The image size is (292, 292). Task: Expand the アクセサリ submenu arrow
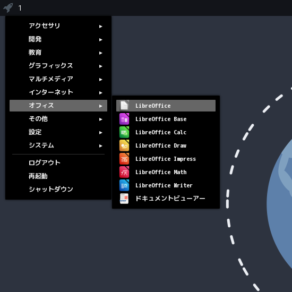pos(100,27)
